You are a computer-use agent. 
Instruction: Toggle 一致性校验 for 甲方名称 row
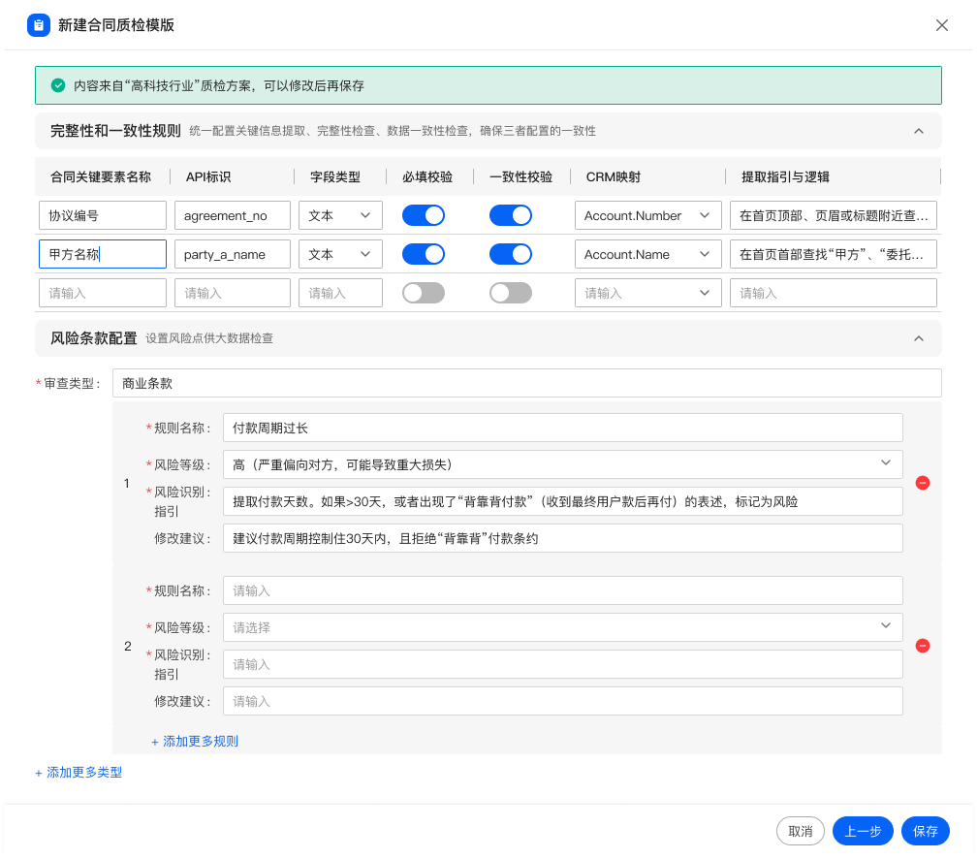click(x=511, y=254)
